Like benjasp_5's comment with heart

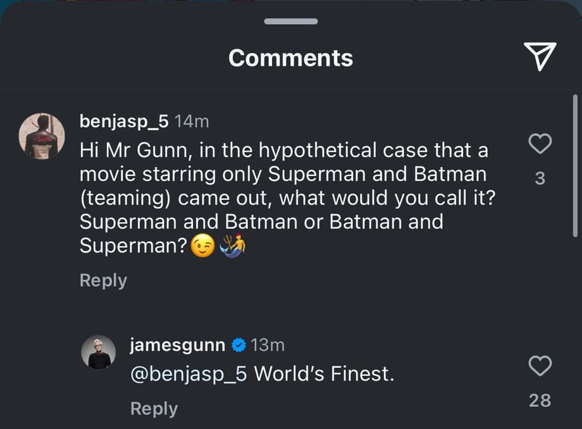[540, 145]
